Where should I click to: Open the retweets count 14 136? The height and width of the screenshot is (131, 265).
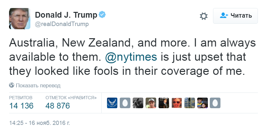click(x=21, y=106)
